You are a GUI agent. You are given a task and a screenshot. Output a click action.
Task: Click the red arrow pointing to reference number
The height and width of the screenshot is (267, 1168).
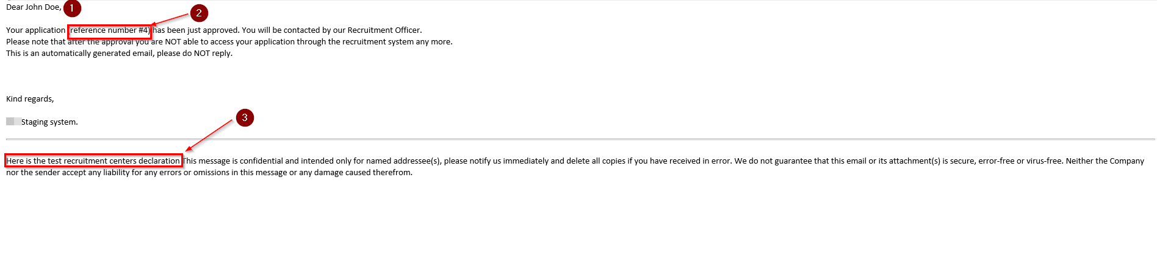coord(170,20)
